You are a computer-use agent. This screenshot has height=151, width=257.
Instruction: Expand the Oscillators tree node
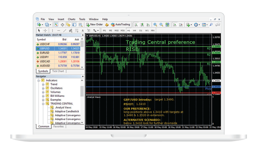(43, 88)
